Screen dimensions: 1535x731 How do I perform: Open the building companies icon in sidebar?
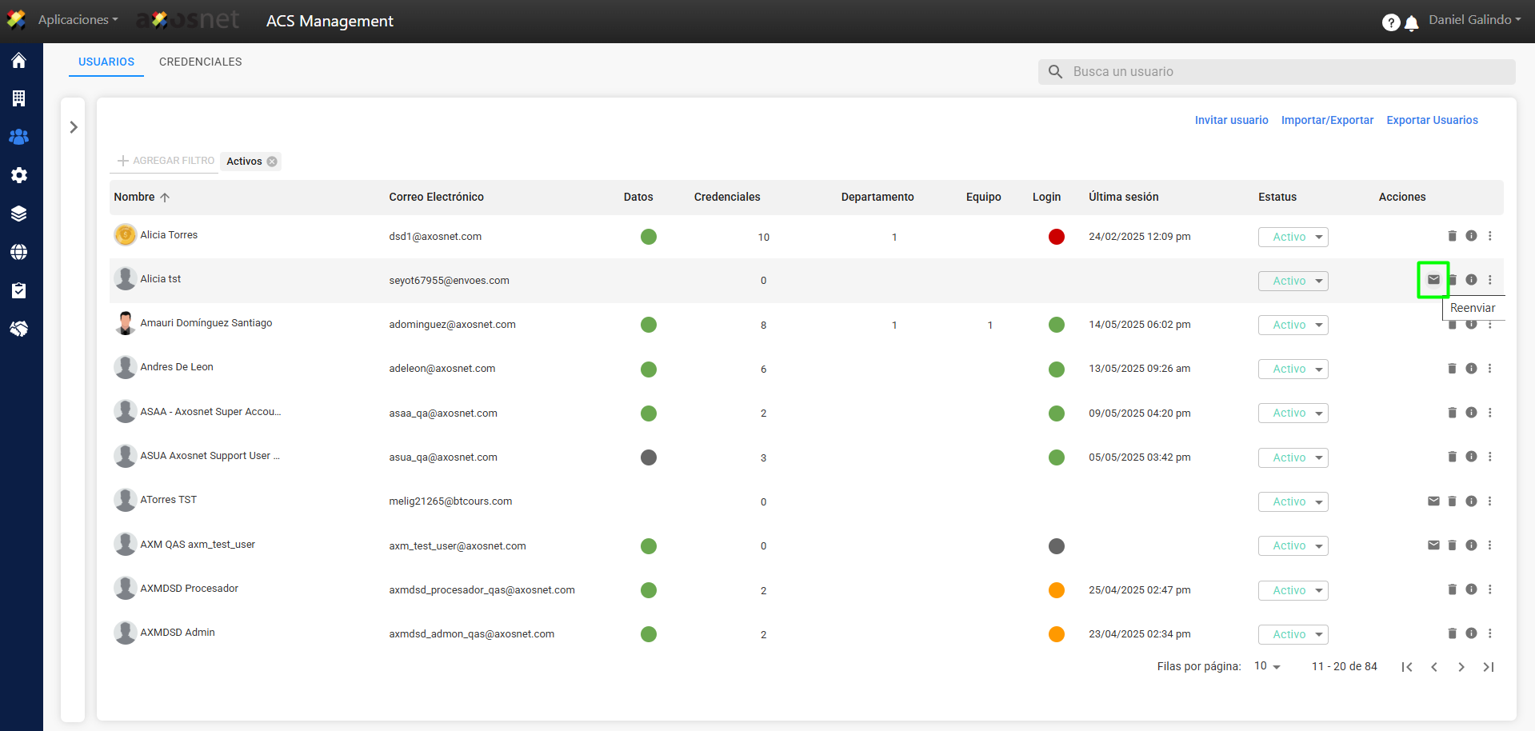point(19,98)
